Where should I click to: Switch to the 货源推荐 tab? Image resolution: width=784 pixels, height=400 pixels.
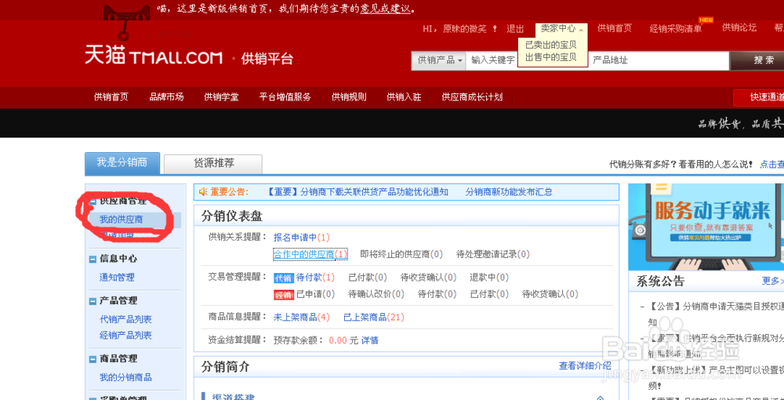pyautogui.click(x=213, y=163)
